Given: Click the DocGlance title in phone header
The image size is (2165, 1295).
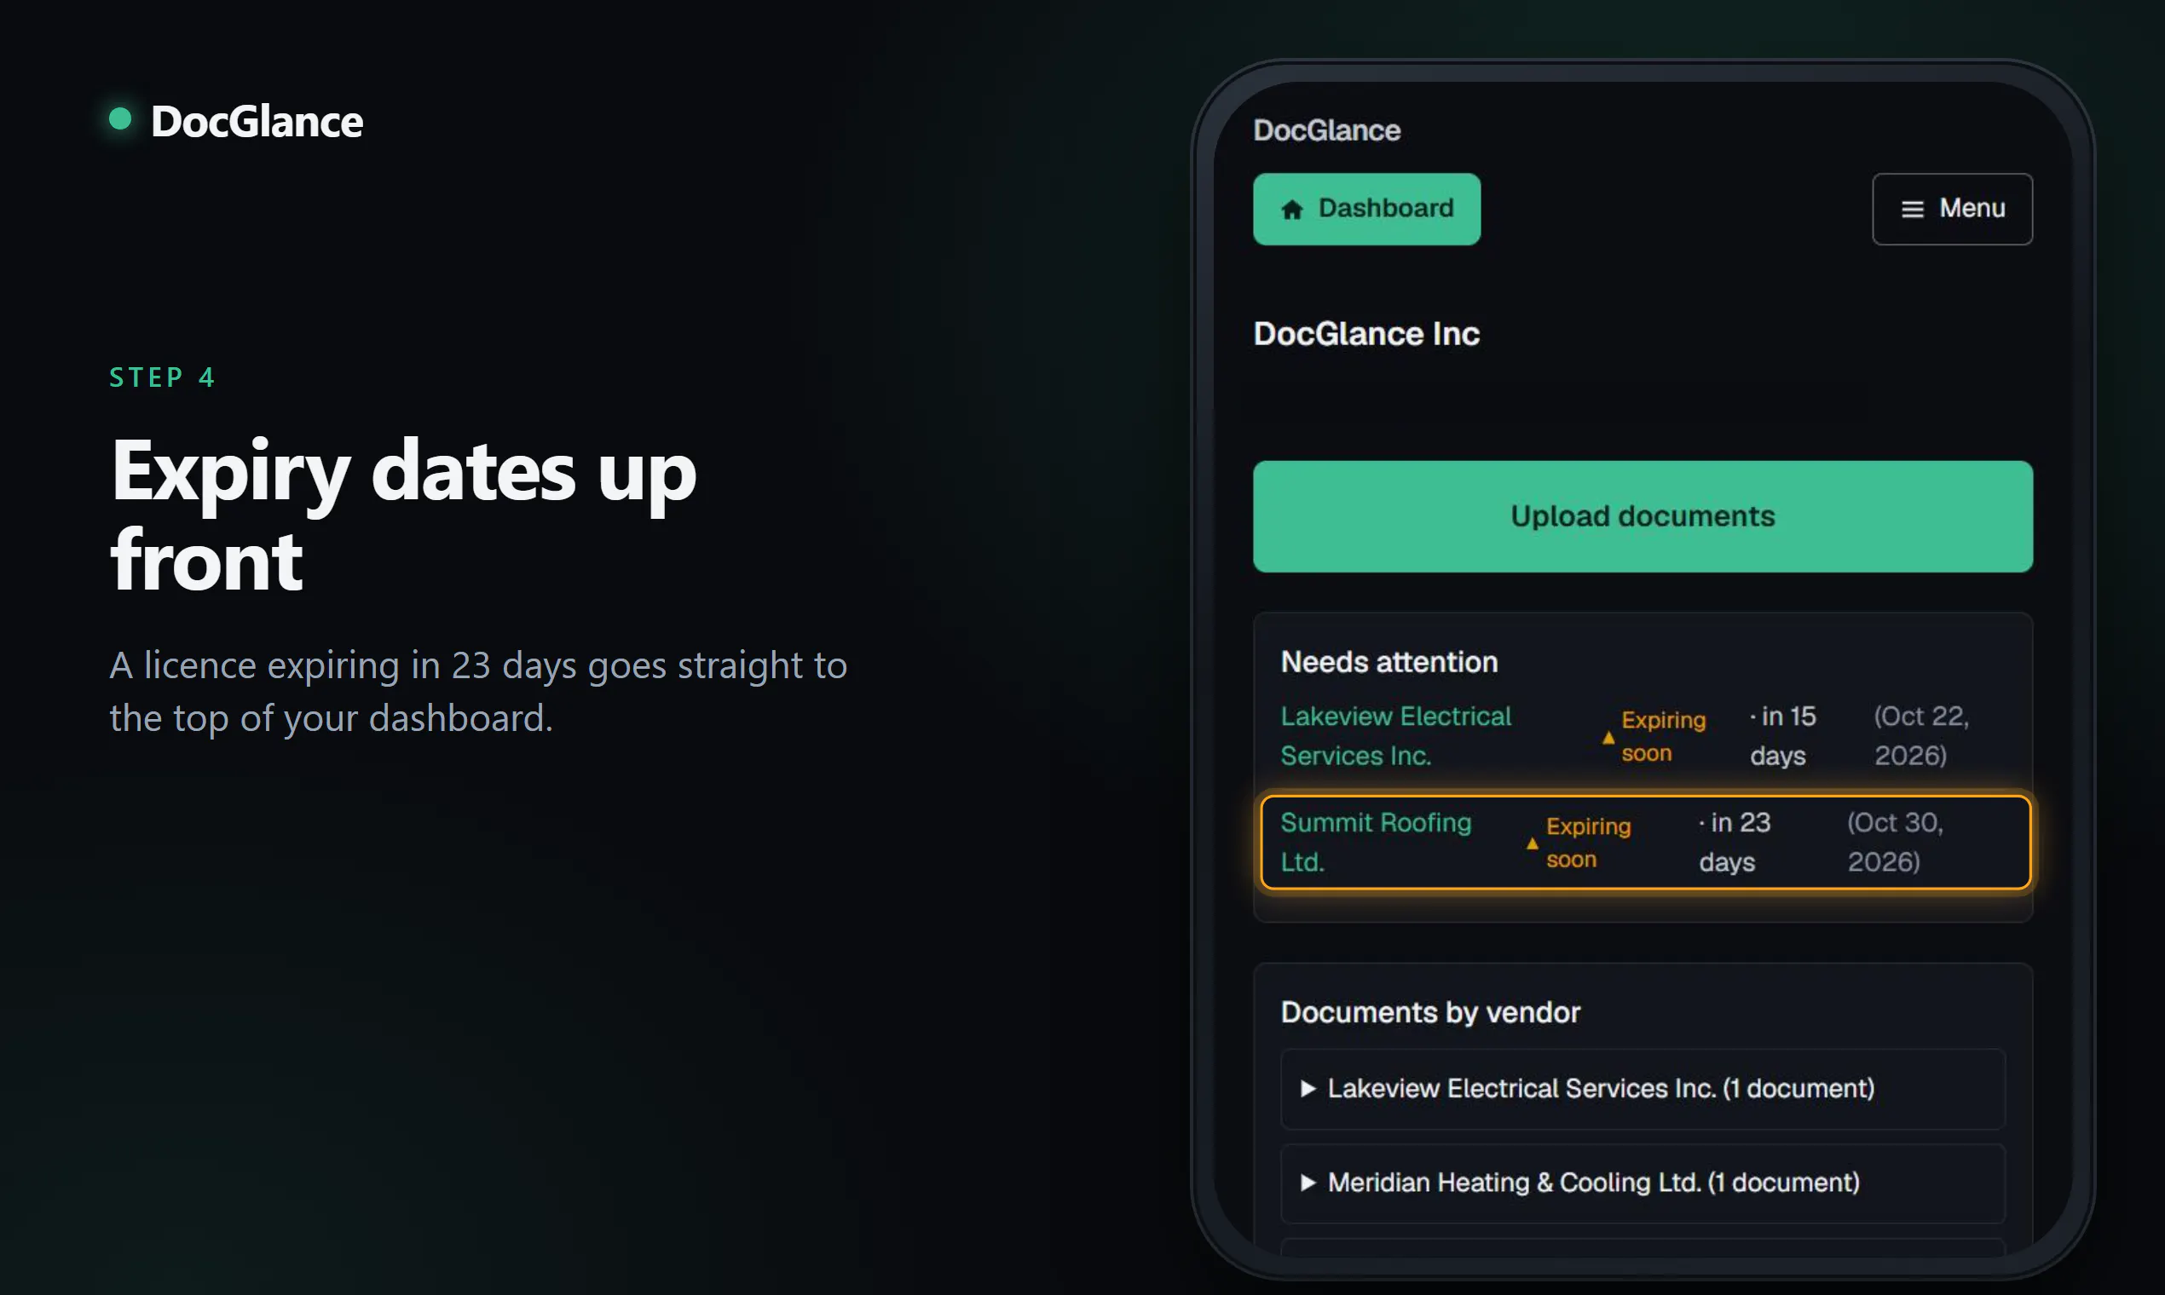Looking at the screenshot, I should pyautogui.click(x=1326, y=131).
